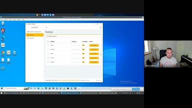The image size is (192, 108).
Task: Run Module for the dummy row
Action: point(94,49)
